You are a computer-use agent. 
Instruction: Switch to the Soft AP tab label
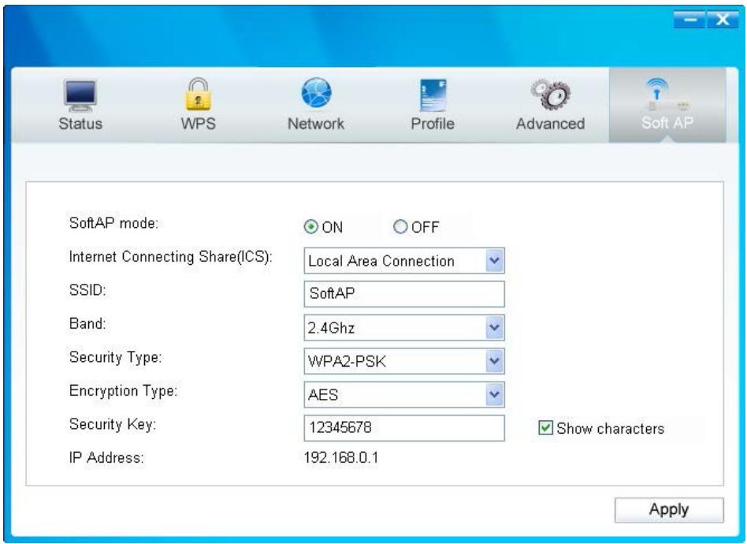tap(667, 123)
